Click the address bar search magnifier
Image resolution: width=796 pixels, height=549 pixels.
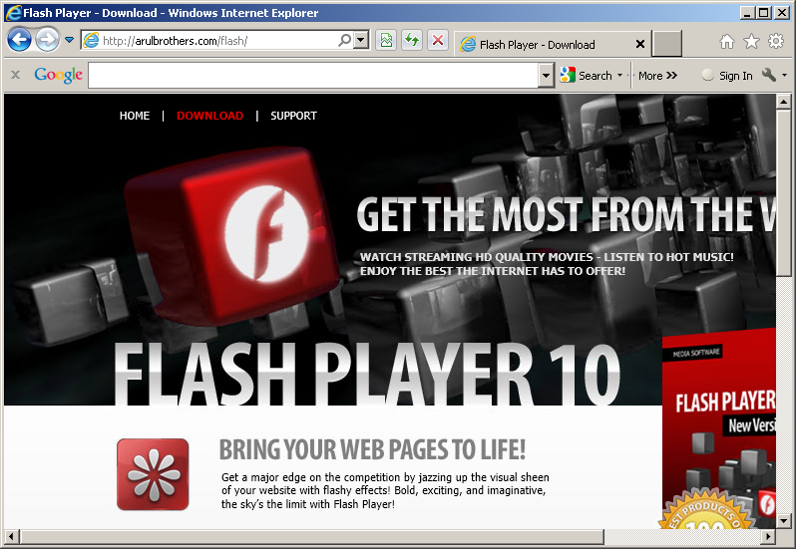click(x=344, y=40)
